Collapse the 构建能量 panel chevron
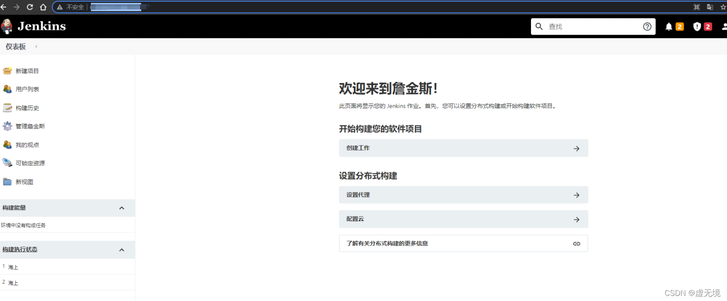 pos(122,208)
